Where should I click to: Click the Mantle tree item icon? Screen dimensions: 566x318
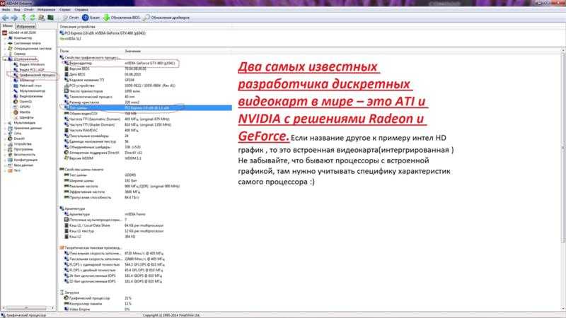click(16, 112)
